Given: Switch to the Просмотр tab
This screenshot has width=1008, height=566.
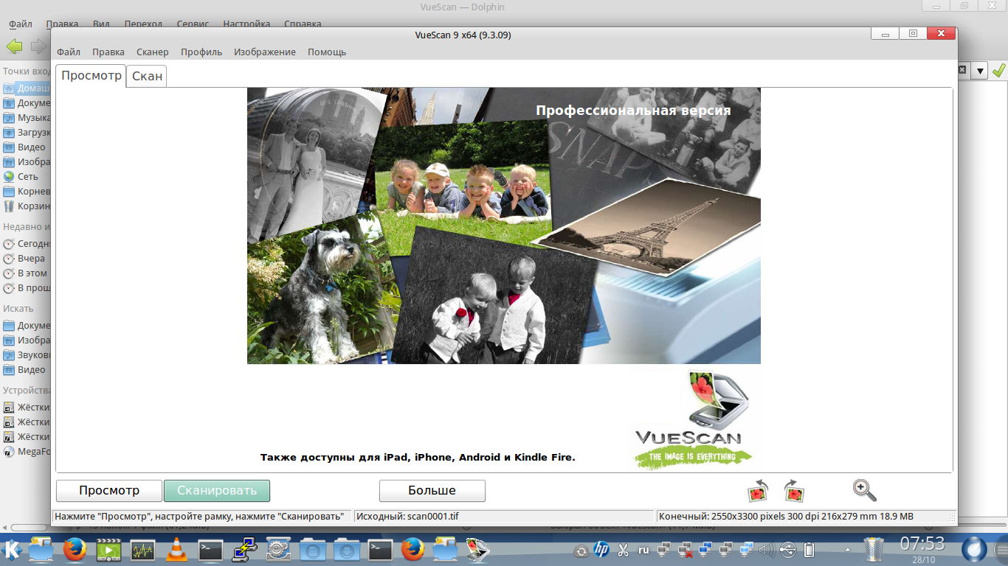Looking at the screenshot, I should 91,76.
